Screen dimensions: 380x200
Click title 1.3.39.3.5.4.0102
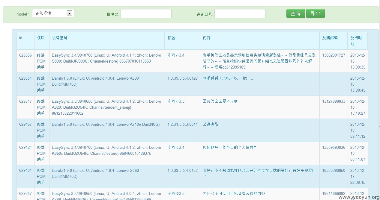coord(183,171)
